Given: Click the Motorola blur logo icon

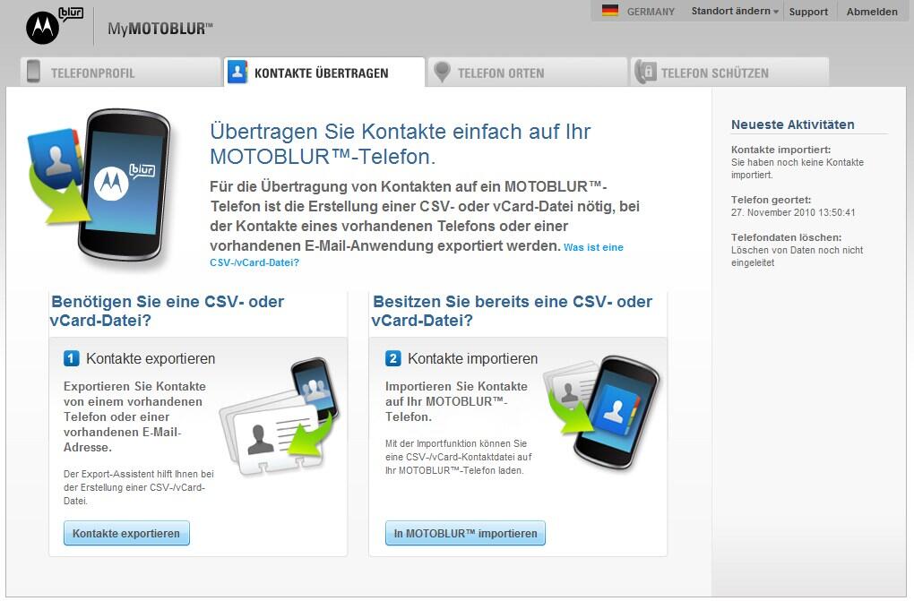Looking at the screenshot, I should click(54, 25).
